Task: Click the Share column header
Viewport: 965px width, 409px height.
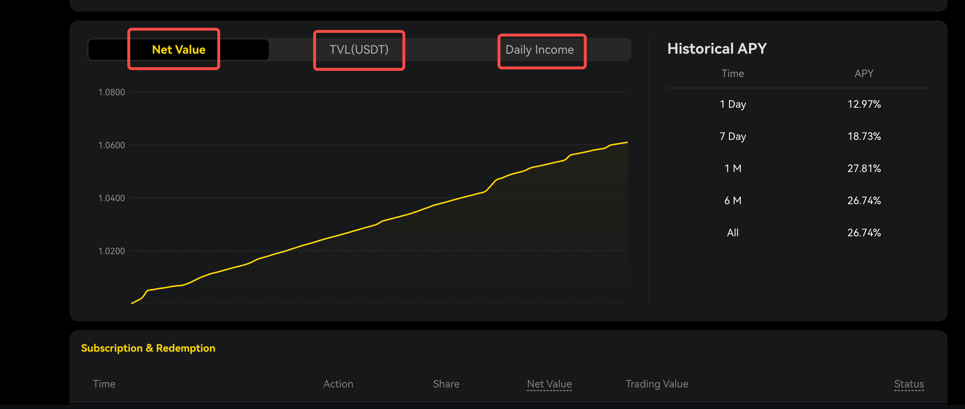Action: [446, 384]
